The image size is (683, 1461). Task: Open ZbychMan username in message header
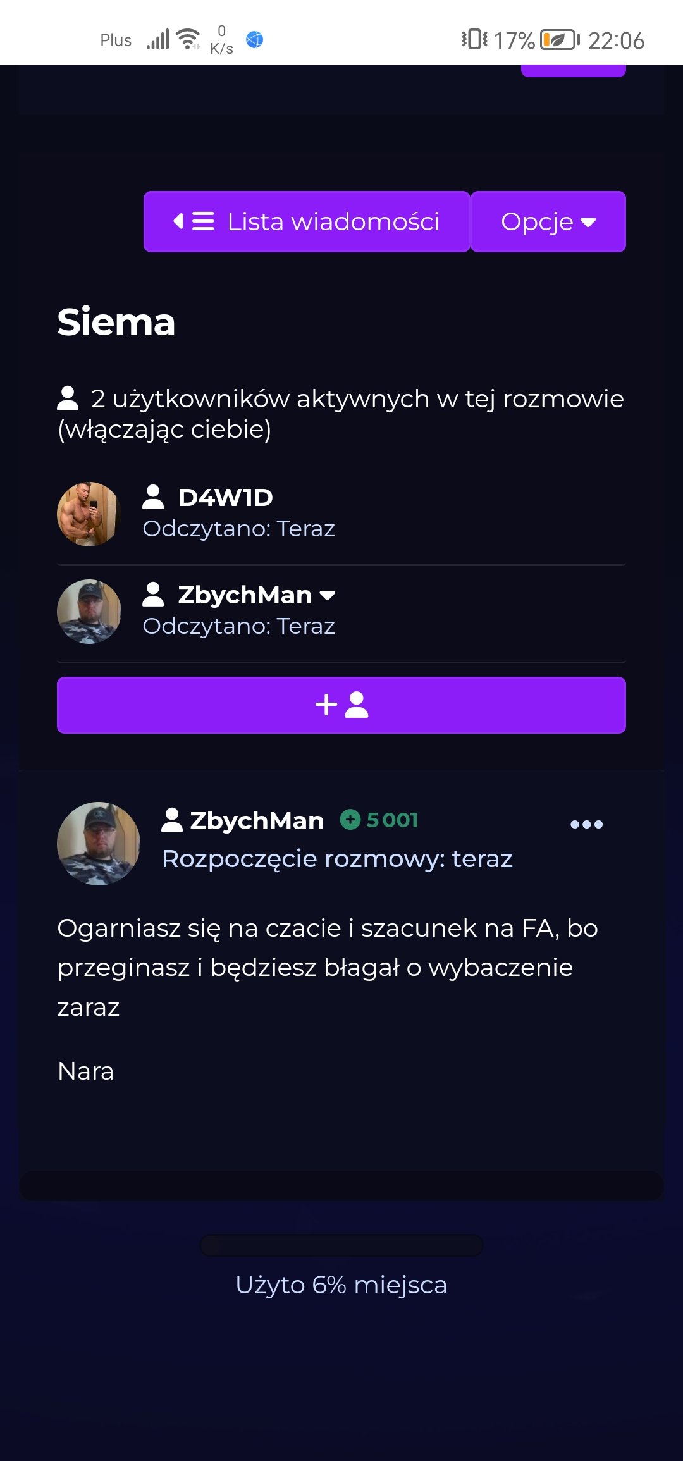point(257,820)
